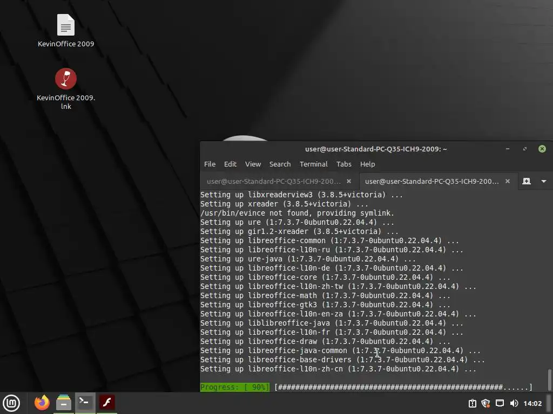Click the terminal vertical scrollbar handle
The width and height of the screenshot is (553, 414).
[549, 379]
